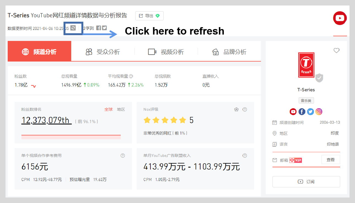This screenshot has height=203, width=355.
Task: Click the T-Series channel logo thumbnail
Action: (306, 65)
